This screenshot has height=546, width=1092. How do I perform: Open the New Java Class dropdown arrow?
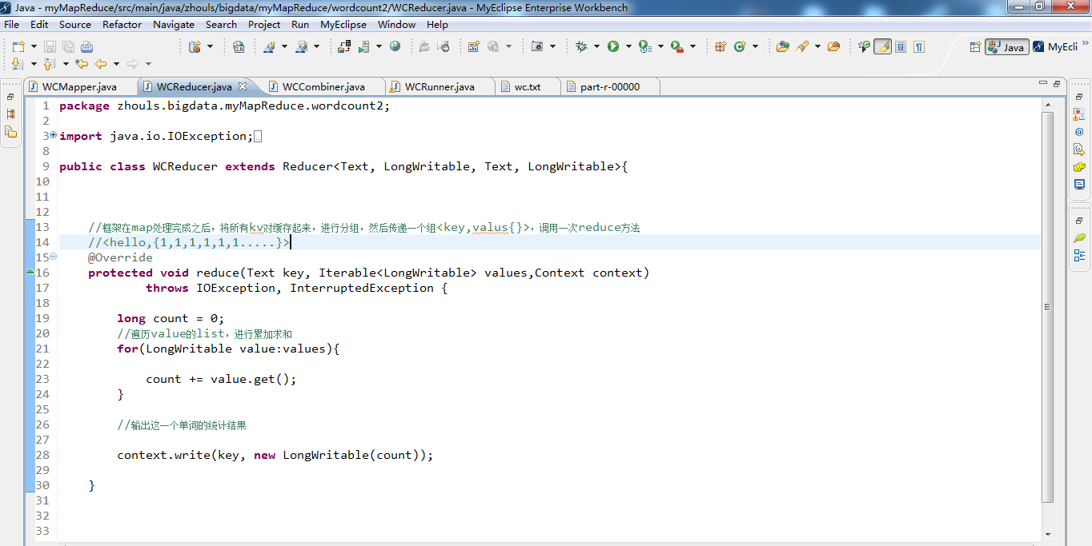pos(755,46)
